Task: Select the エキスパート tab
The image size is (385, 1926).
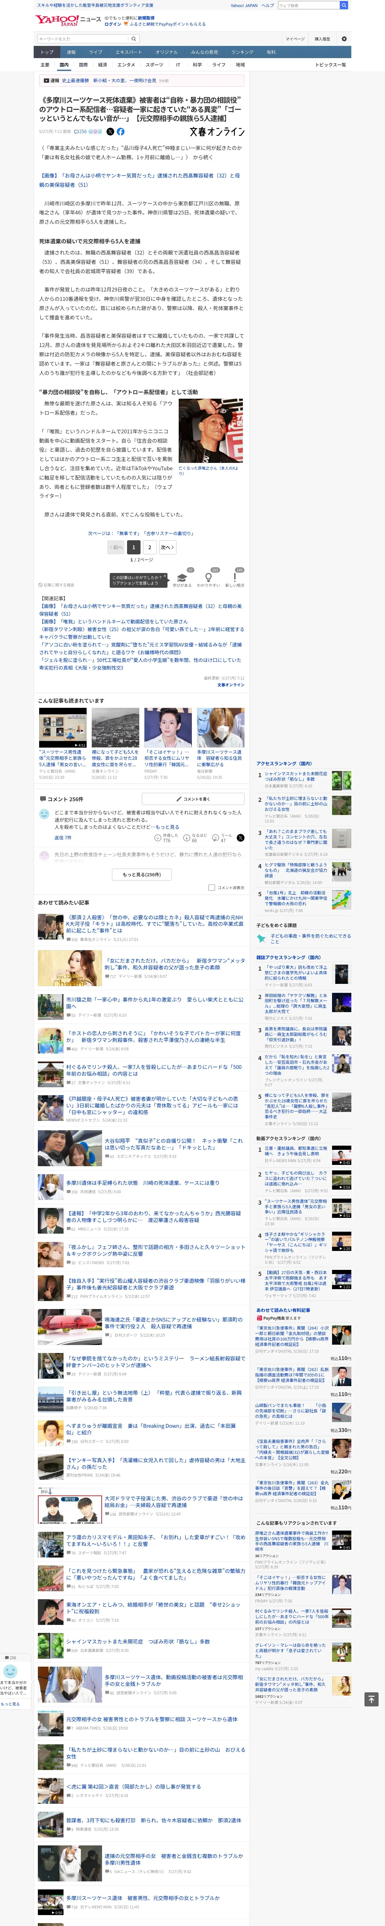Action: 129,52
